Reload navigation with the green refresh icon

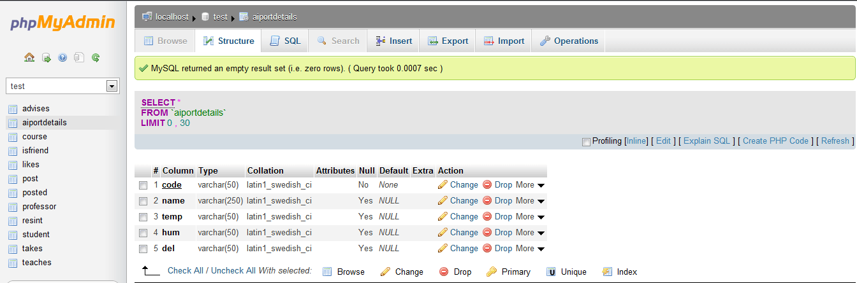96,57
